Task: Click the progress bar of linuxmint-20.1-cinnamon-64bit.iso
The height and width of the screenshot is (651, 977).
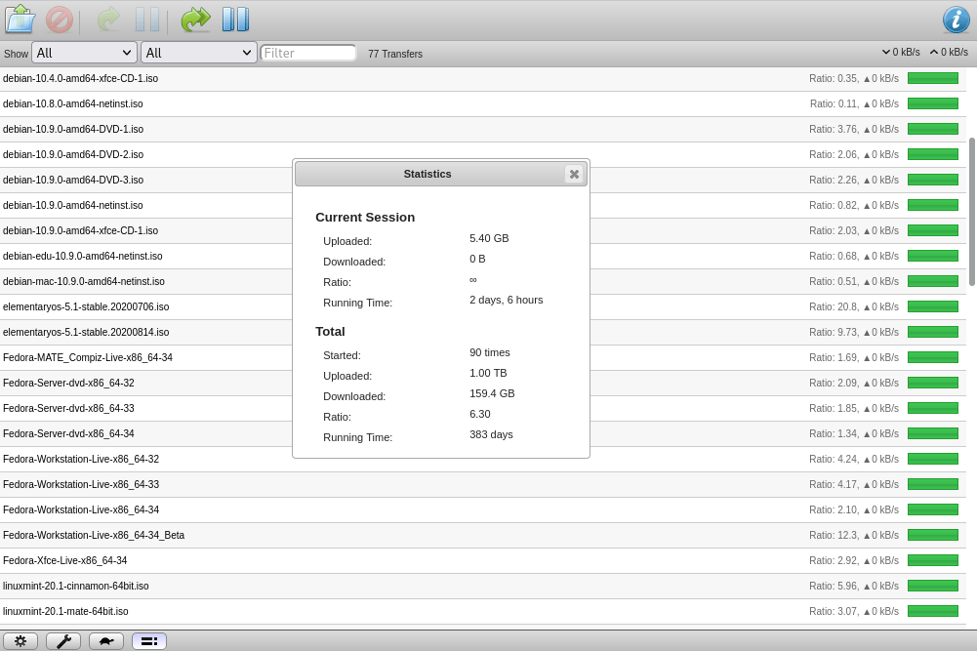Action: [932, 586]
